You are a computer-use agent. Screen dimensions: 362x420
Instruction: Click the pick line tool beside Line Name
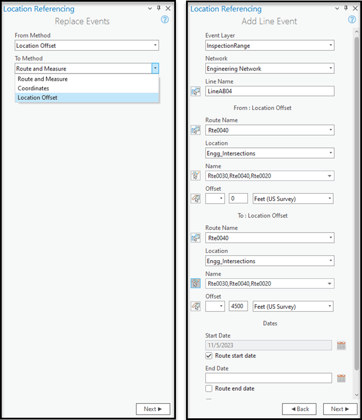pyautogui.click(x=196, y=91)
